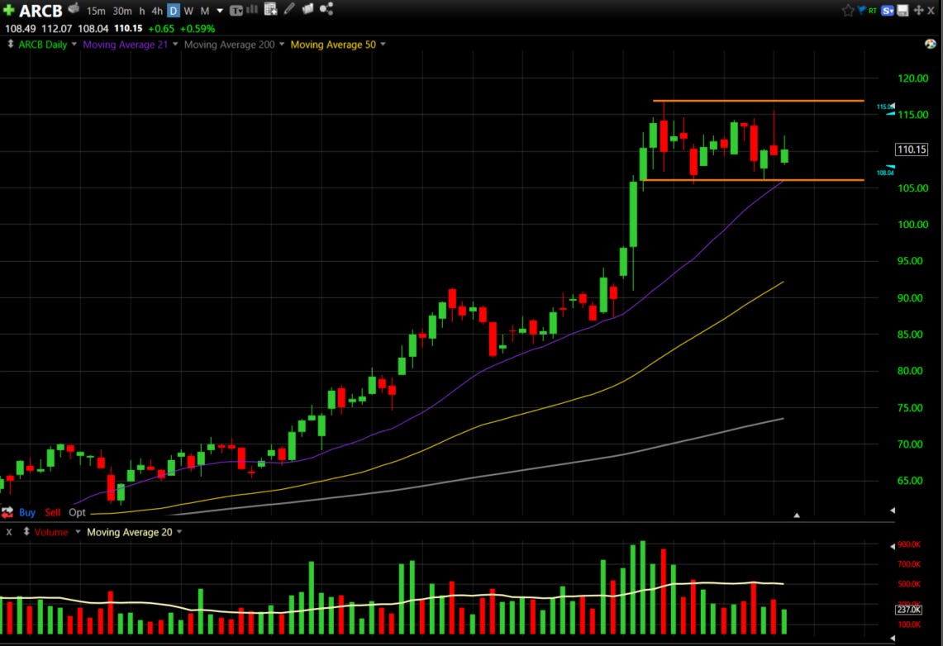This screenshot has width=943, height=646.
Task: Click the notes/book icon in toolbar
Action: 307,8
